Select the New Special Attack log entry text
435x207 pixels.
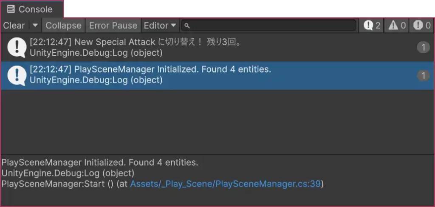(x=135, y=42)
